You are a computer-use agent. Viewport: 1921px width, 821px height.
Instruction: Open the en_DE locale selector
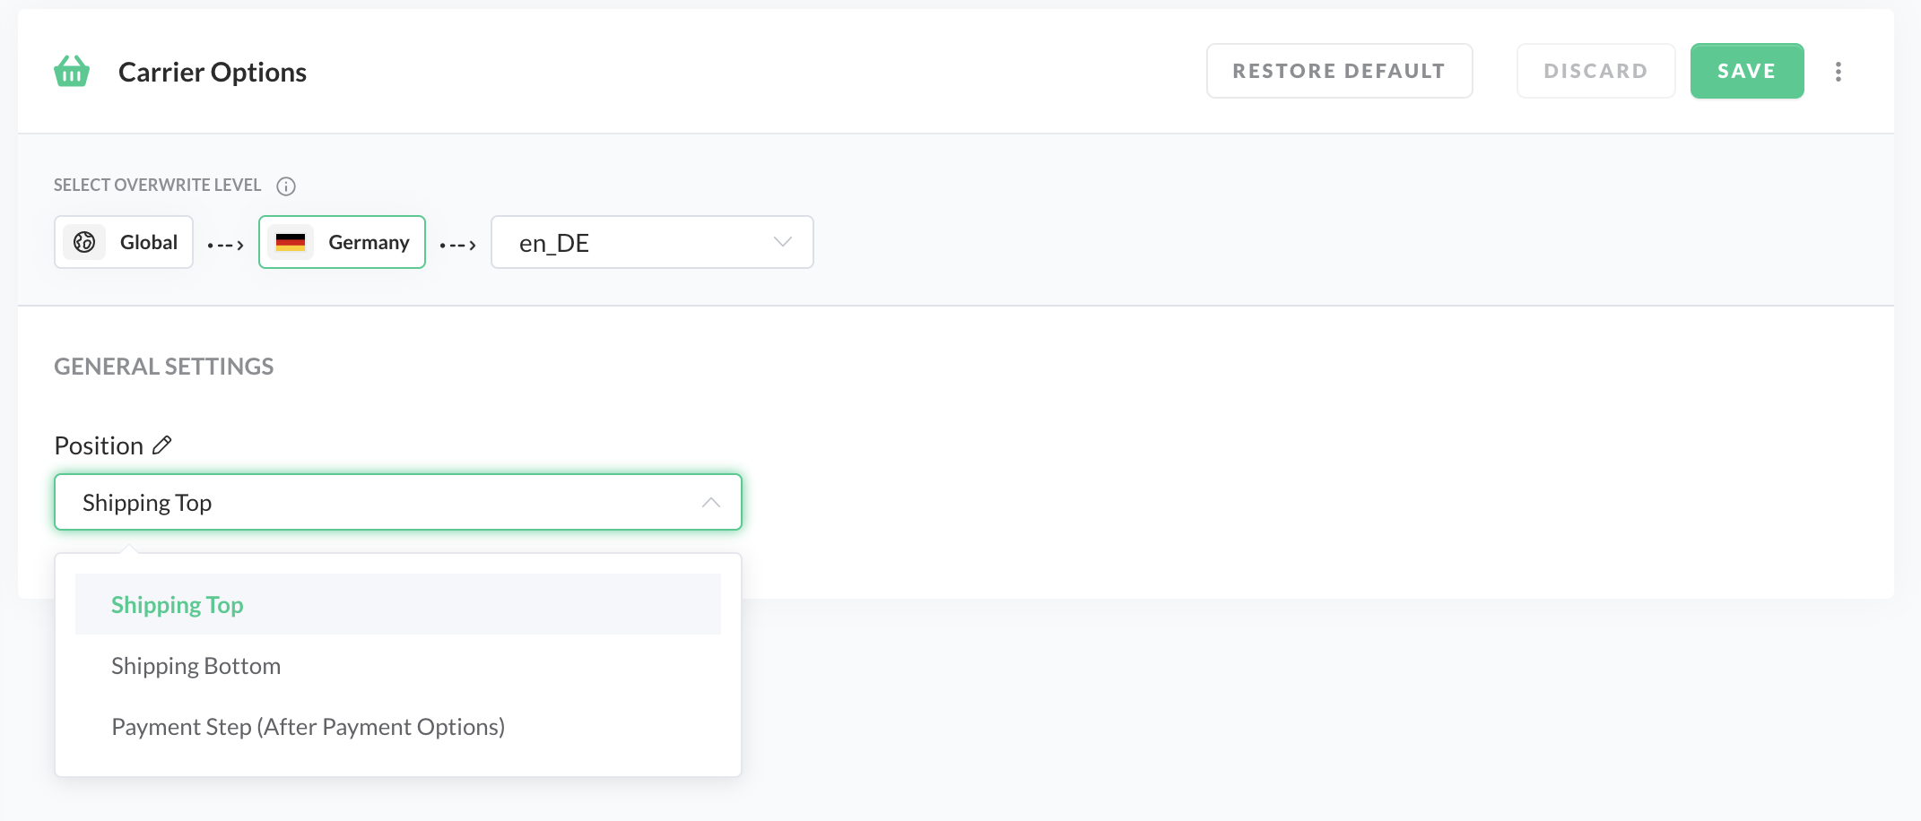tap(651, 242)
